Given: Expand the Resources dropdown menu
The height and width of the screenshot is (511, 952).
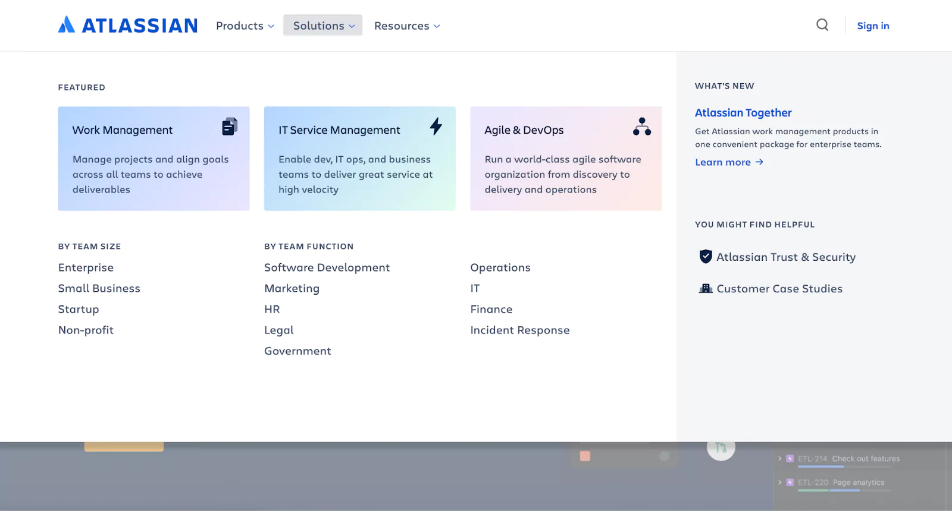Looking at the screenshot, I should [x=407, y=26].
